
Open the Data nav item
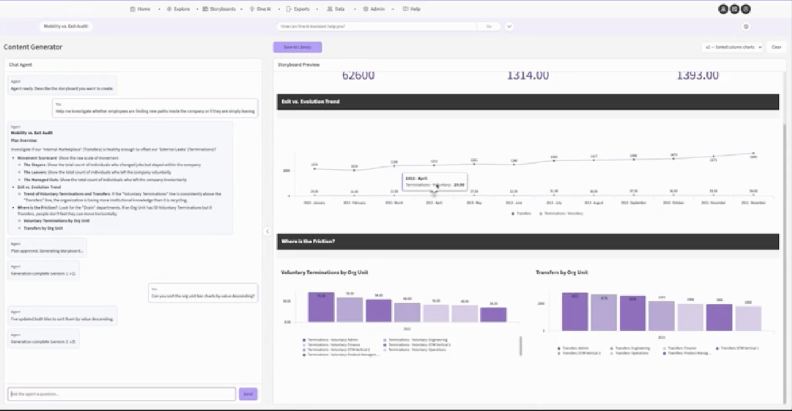pos(336,9)
